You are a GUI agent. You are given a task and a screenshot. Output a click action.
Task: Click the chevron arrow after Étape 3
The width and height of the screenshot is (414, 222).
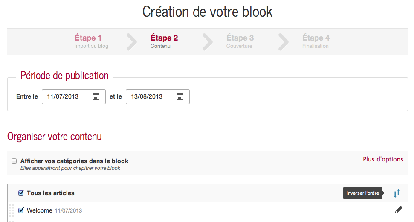pos(284,41)
